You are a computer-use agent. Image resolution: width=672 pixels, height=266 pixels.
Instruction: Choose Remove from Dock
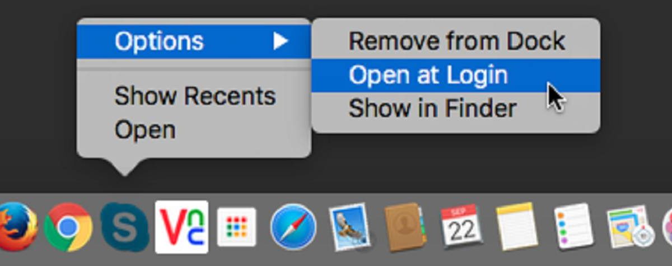(456, 42)
